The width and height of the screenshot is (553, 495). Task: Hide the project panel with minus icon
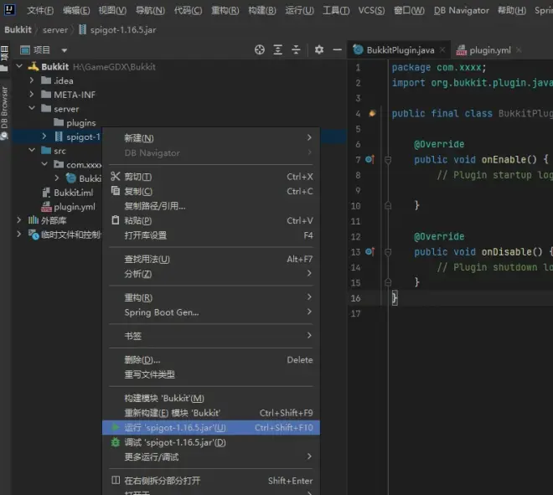(337, 49)
